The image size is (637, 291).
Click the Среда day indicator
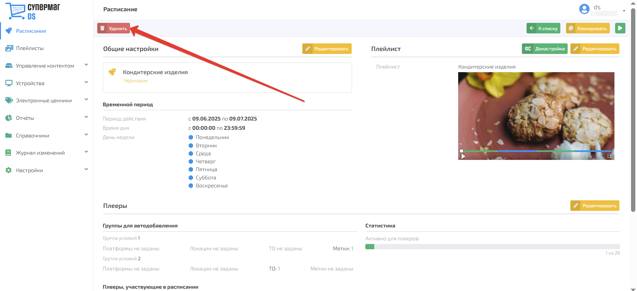coord(191,153)
